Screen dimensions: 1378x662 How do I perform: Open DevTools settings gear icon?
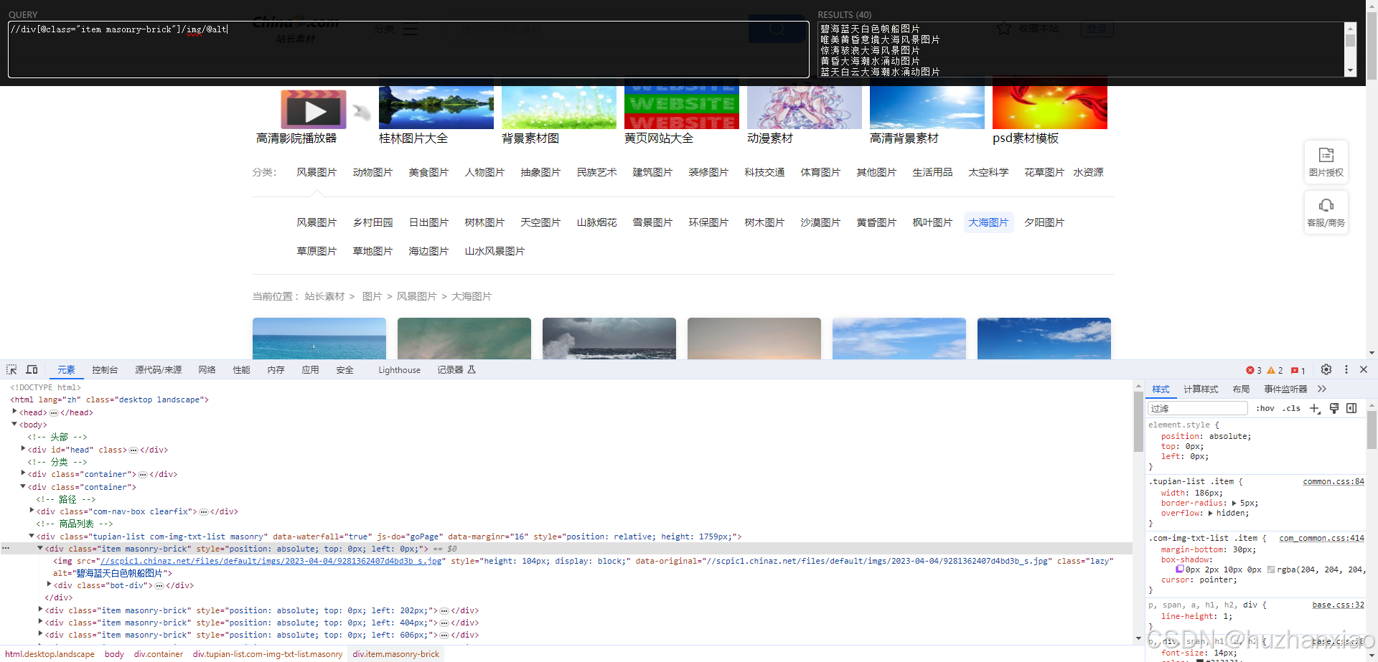[1326, 369]
